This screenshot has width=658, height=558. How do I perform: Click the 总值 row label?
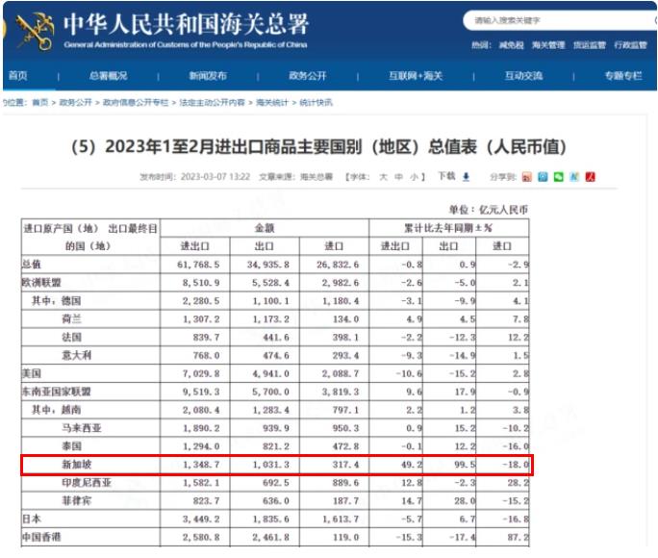(x=32, y=265)
